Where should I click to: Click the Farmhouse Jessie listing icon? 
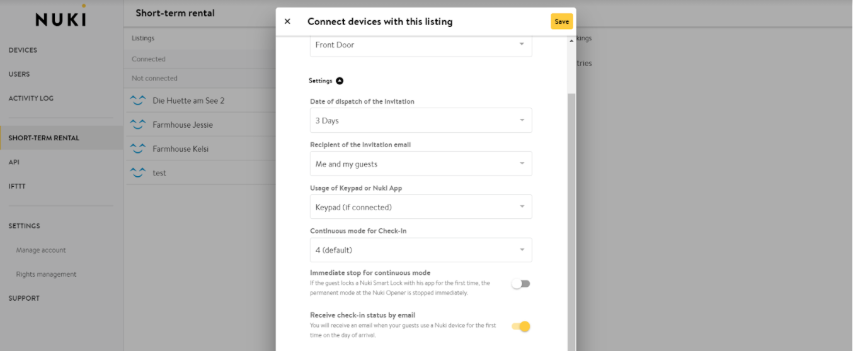[x=137, y=125]
